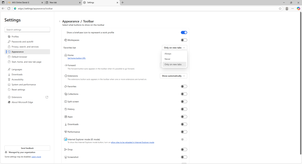Enable the Split screen toggle
The height and width of the screenshot is (164, 302).
coord(184,102)
